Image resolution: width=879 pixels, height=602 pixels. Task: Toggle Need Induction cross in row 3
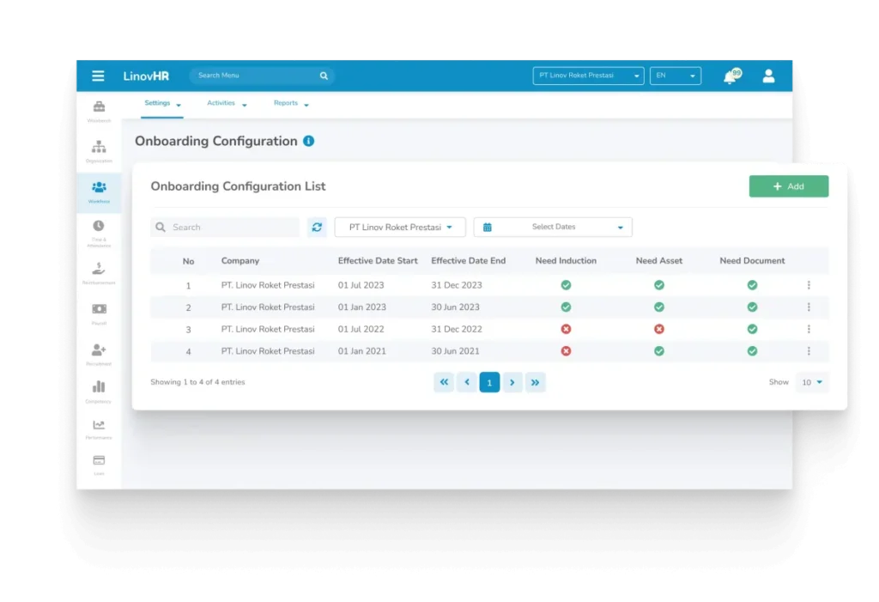coord(566,329)
